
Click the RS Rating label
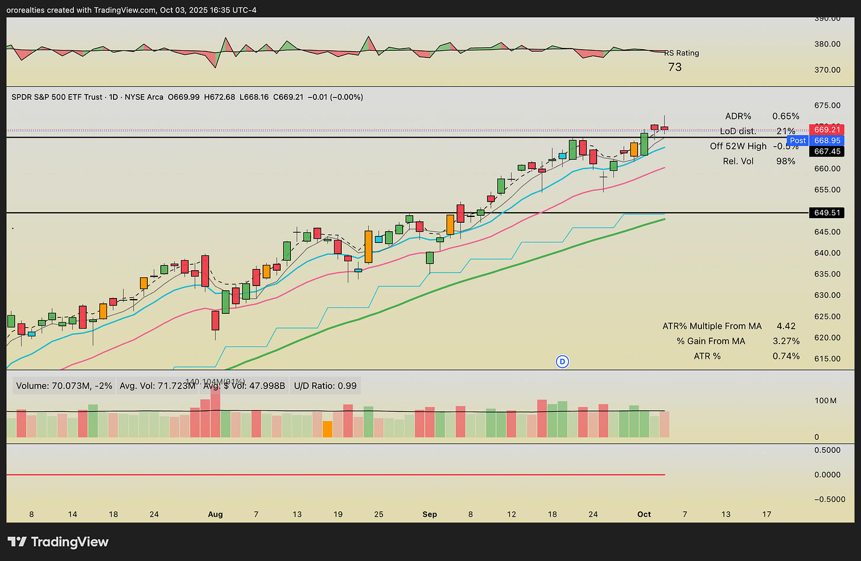(681, 53)
